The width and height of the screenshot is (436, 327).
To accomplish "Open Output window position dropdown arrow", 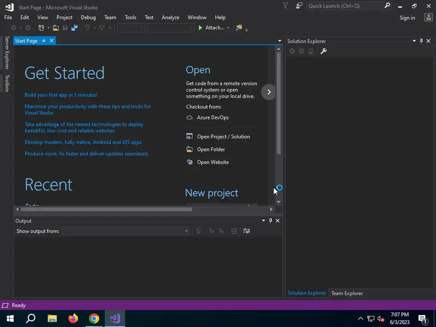I will pos(263,221).
